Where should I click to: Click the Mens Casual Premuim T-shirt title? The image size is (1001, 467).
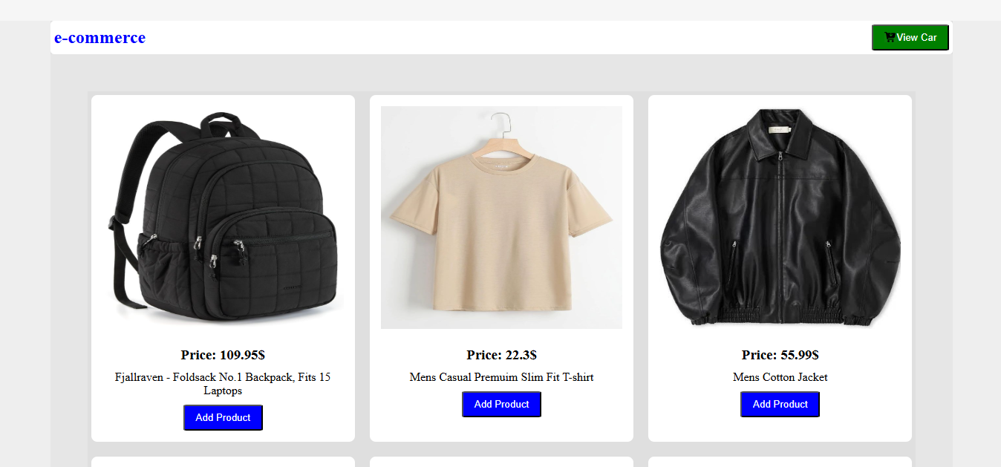pos(501,377)
